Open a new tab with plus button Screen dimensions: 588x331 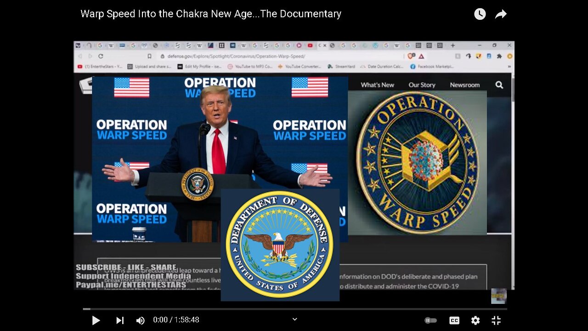[x=452, y=46]
